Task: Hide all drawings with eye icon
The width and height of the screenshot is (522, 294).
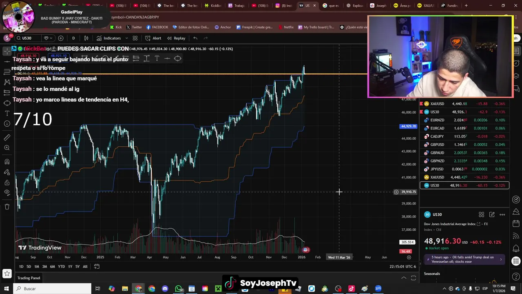Action: click(7, 193)
